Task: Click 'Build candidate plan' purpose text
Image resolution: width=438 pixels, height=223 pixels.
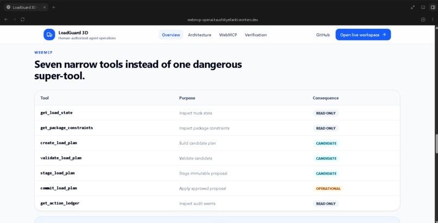Action: coord(197,144)
